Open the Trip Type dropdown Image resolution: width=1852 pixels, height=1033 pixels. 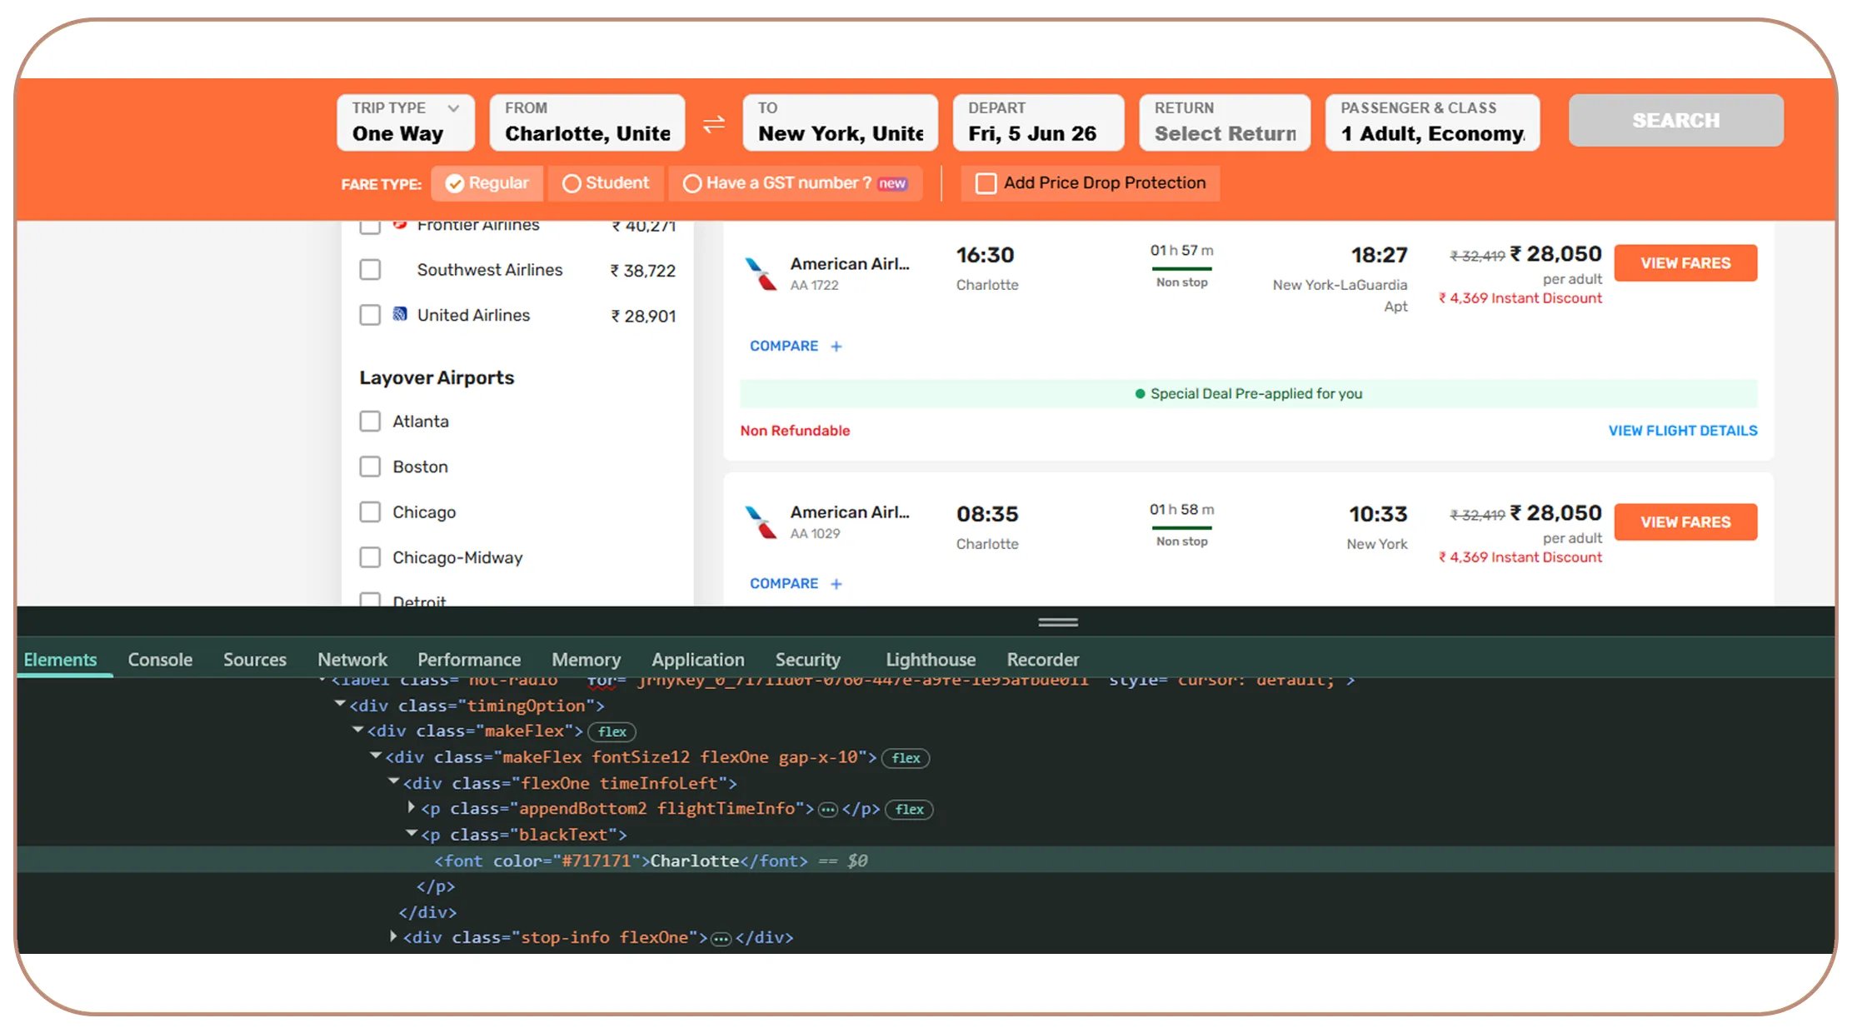pos(406,122)
